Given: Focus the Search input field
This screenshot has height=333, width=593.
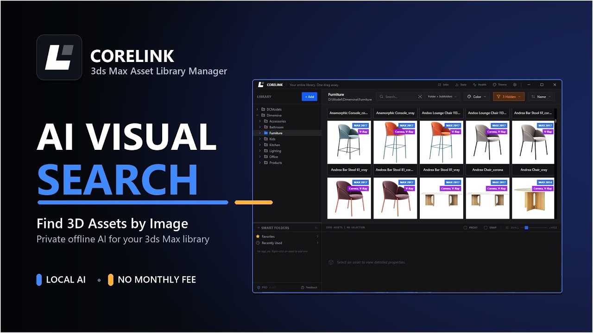Looking at the screenshot, I should coord(400,97).
